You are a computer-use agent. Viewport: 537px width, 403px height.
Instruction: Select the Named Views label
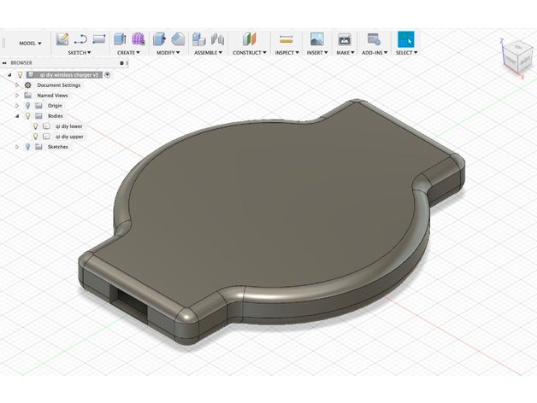click(52, 96)
